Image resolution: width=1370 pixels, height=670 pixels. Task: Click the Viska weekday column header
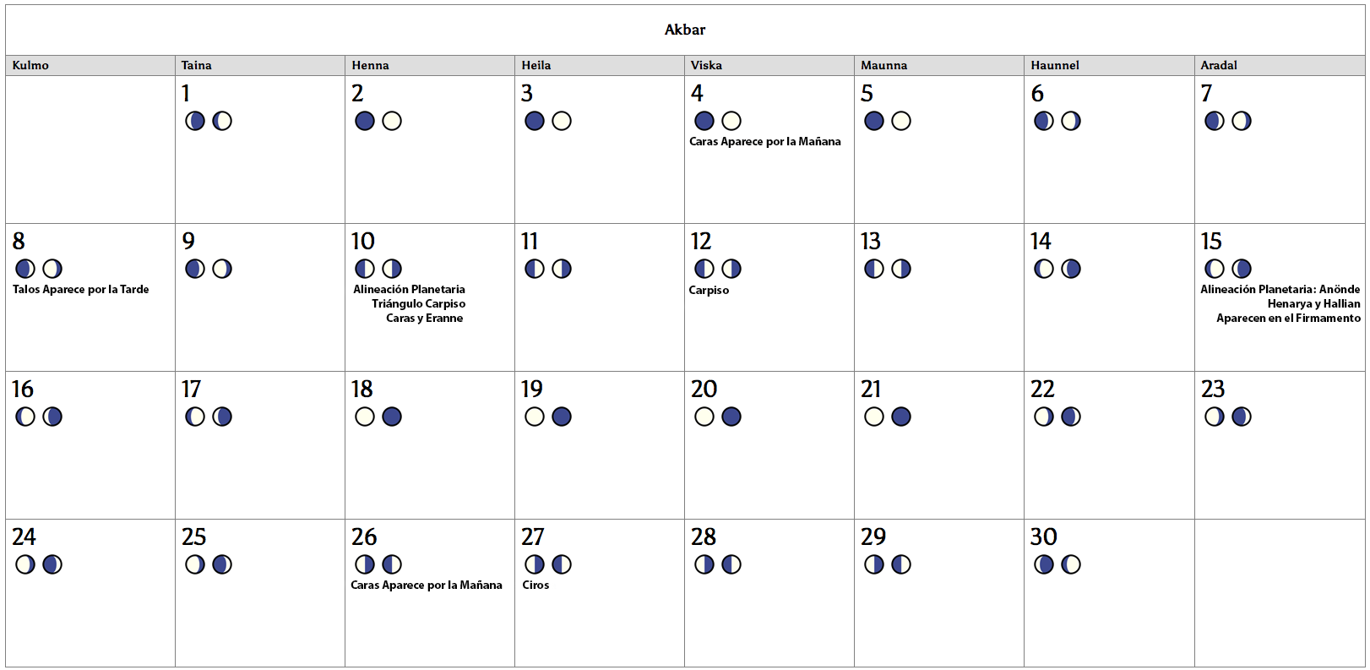coord(706,65)
